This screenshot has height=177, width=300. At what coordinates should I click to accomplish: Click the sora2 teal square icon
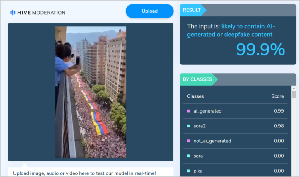coord(188,126)
